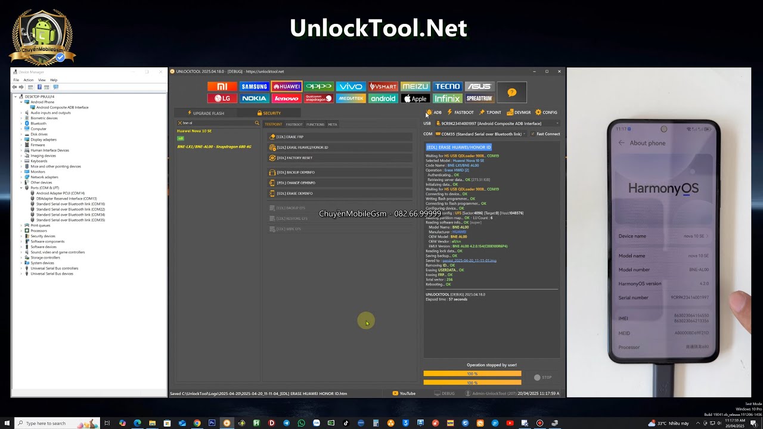This screenshot has height=429, width=763.
Task: Switch to the TESTPOINT tab
Action: 274,125
